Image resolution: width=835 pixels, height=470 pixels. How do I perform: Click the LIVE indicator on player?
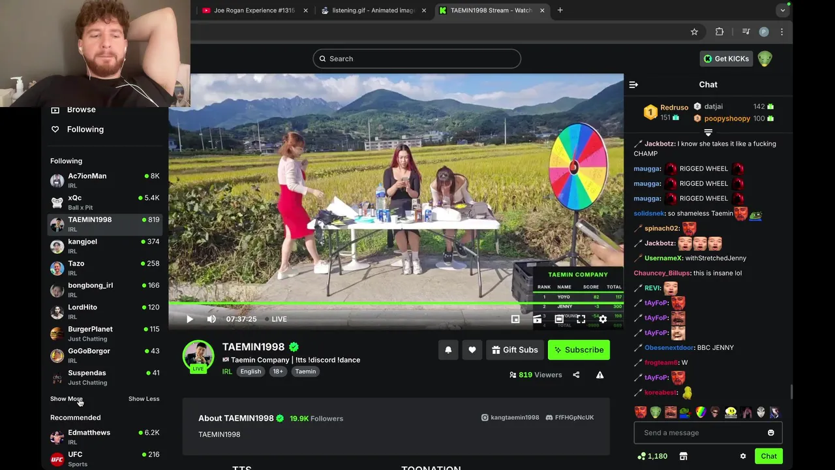[x=275, y=319]
